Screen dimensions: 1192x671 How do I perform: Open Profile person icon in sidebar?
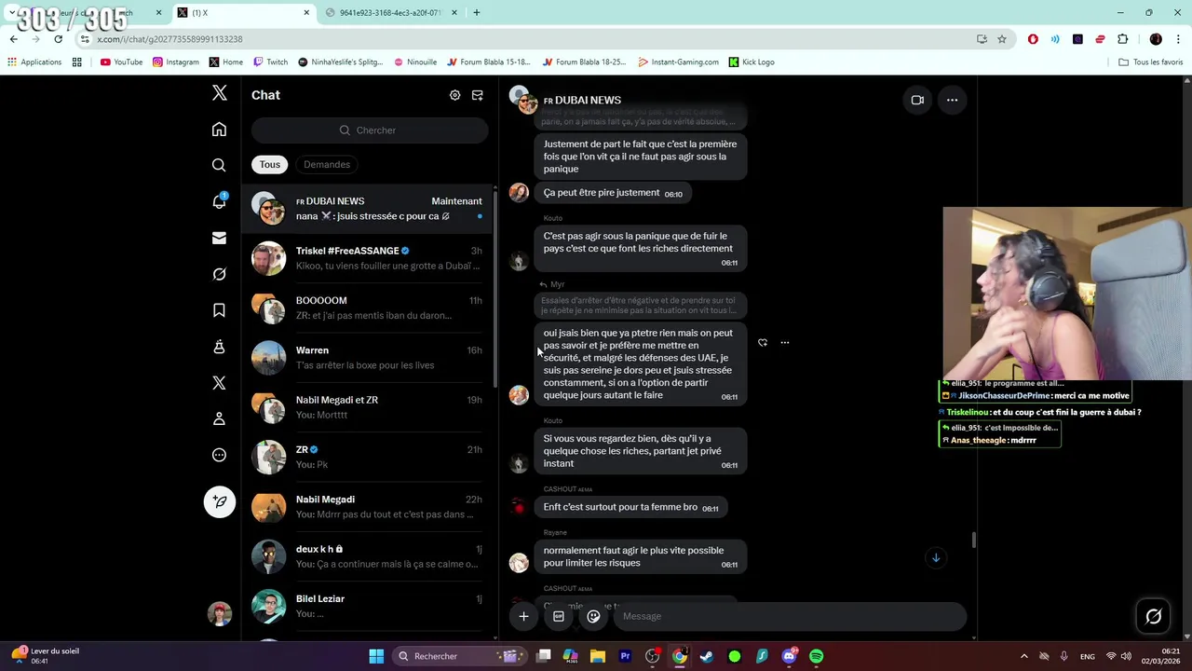[x=220, y=418]
